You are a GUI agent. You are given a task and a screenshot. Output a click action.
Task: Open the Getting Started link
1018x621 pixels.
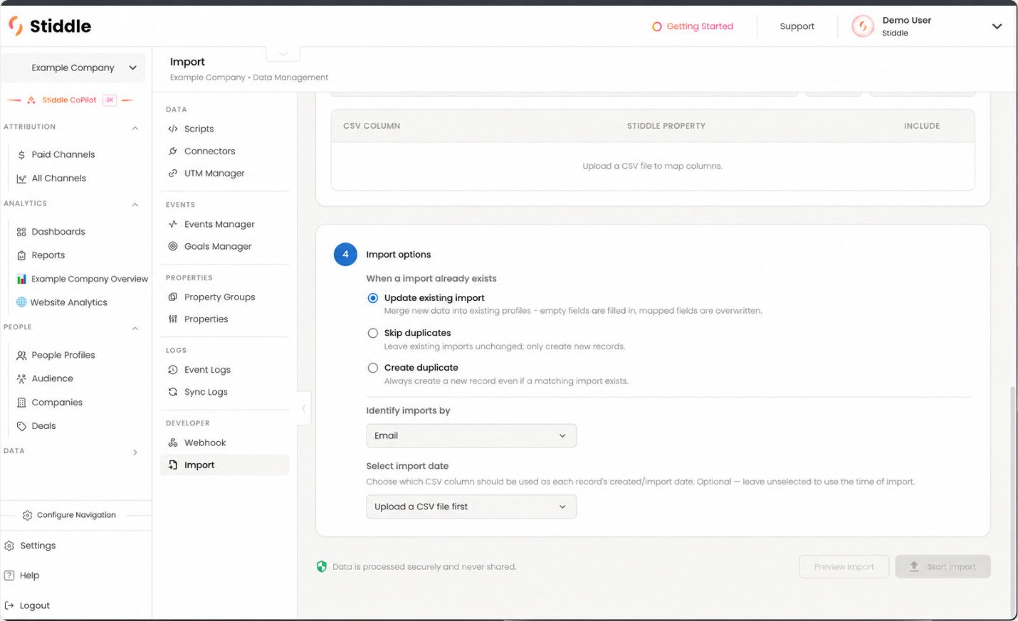tap(693, 26)
